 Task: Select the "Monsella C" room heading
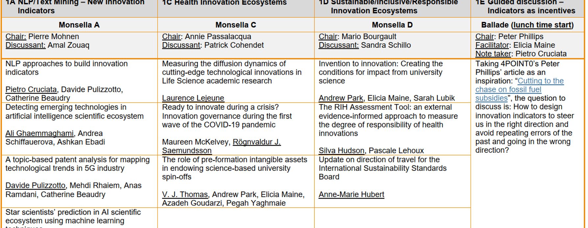[235, 25]
